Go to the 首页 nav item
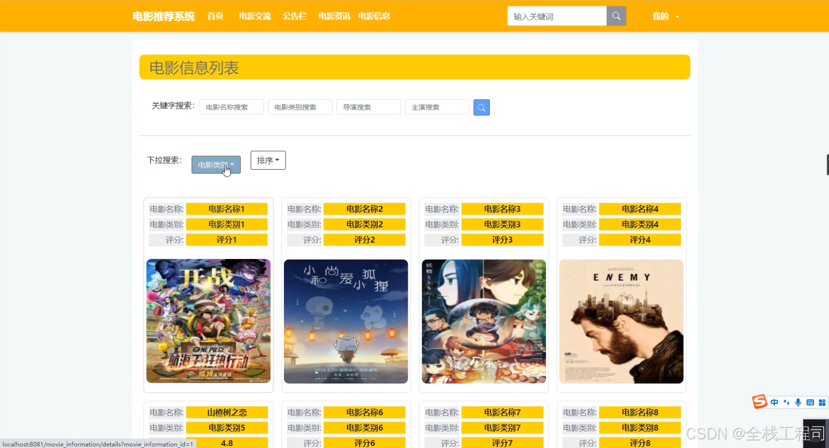The width and height of the screenshot is (829, 448). 215,16
